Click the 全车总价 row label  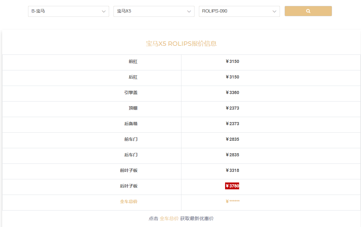pos(128,201)
